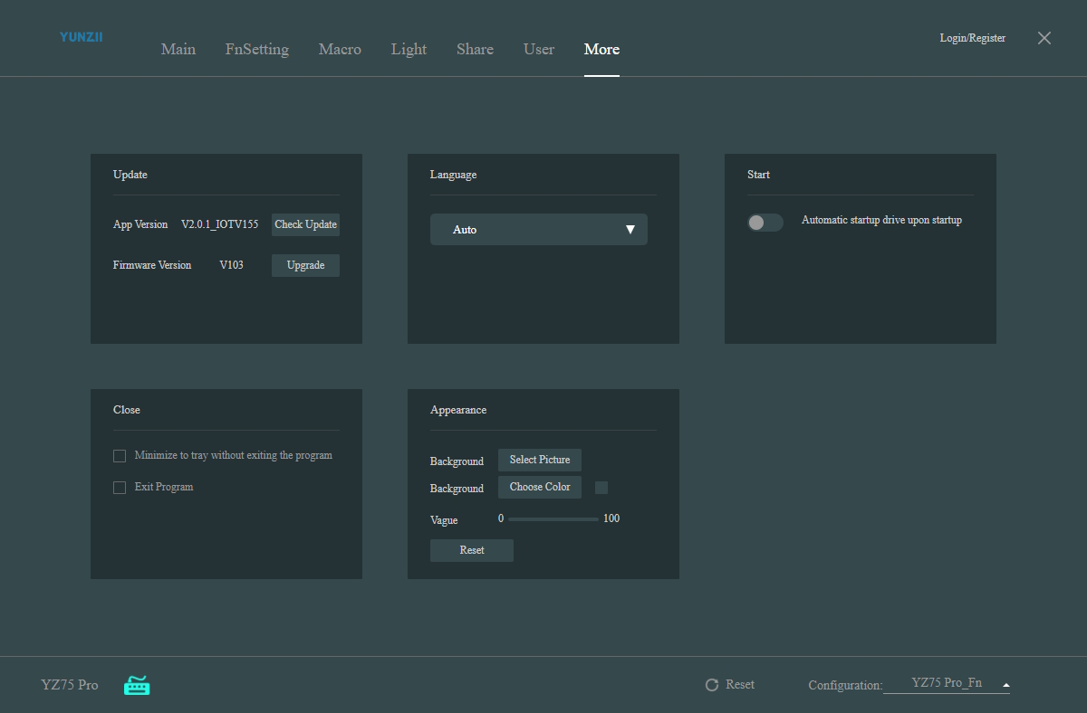Close the YUNZII application window
The image size is (1087, 713).
pyautogui.click(x=1044, y=38)
